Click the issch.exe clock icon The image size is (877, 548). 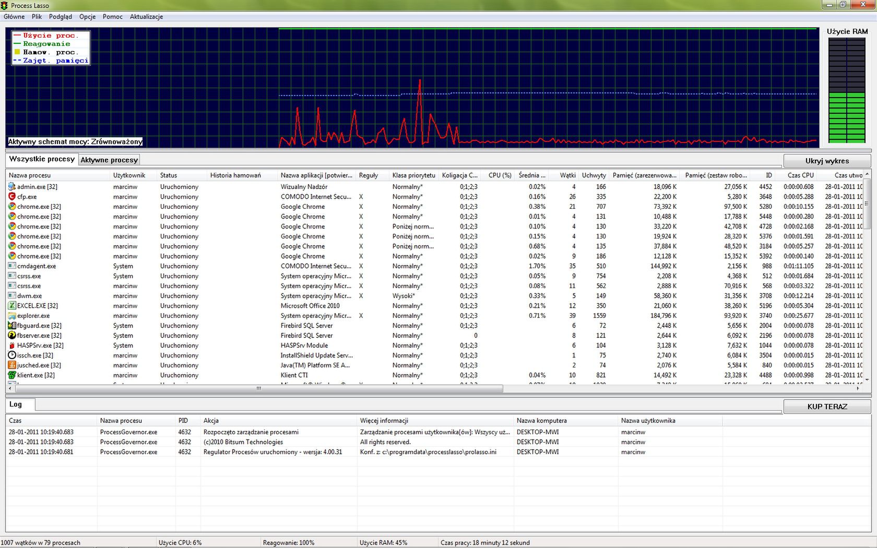pyautogui.click(x=12, y=355)
